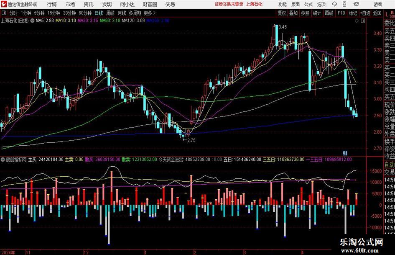Viewport: 395px width, 255px height.
Task: Switch to the 1分钟 period tab
Action: coord(26,13)
